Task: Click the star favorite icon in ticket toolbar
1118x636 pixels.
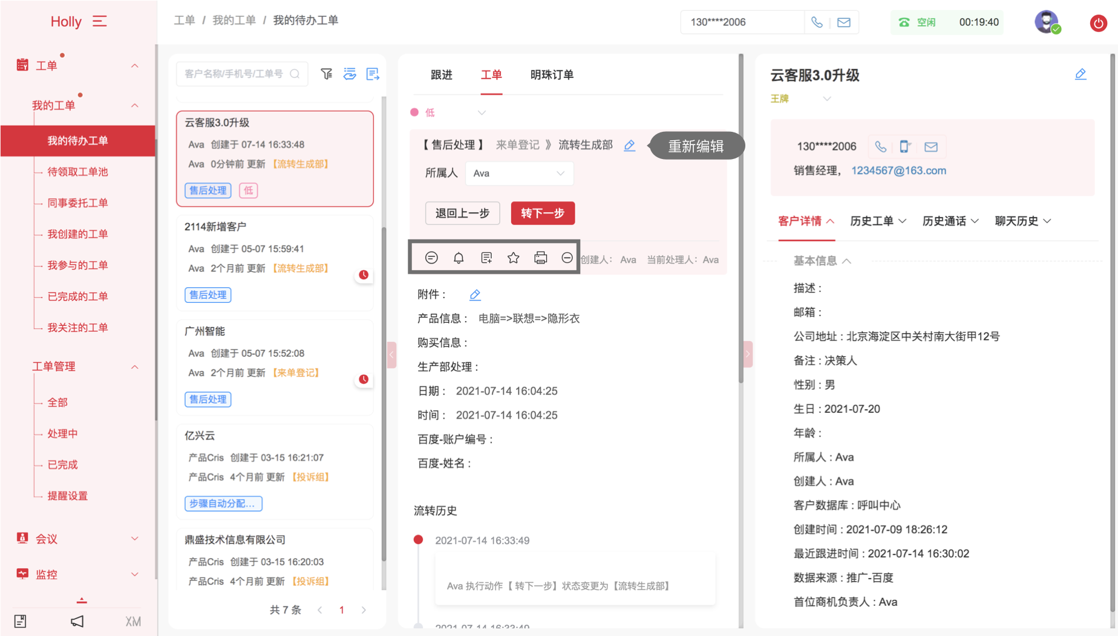Action: [x=513, y=258]
